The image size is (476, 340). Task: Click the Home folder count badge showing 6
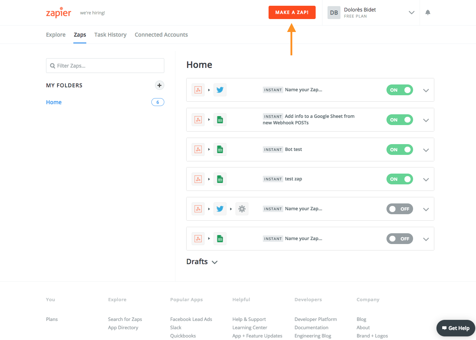click(x=158, y=102)
